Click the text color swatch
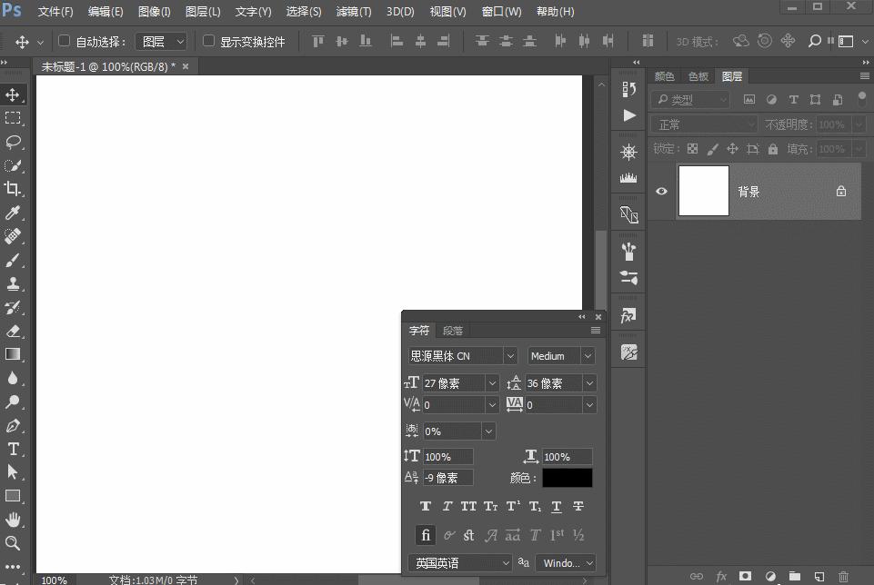This screenshot has height=585, width=874. (x=567, y=477)
